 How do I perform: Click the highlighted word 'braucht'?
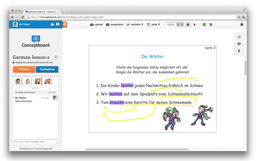117,102
